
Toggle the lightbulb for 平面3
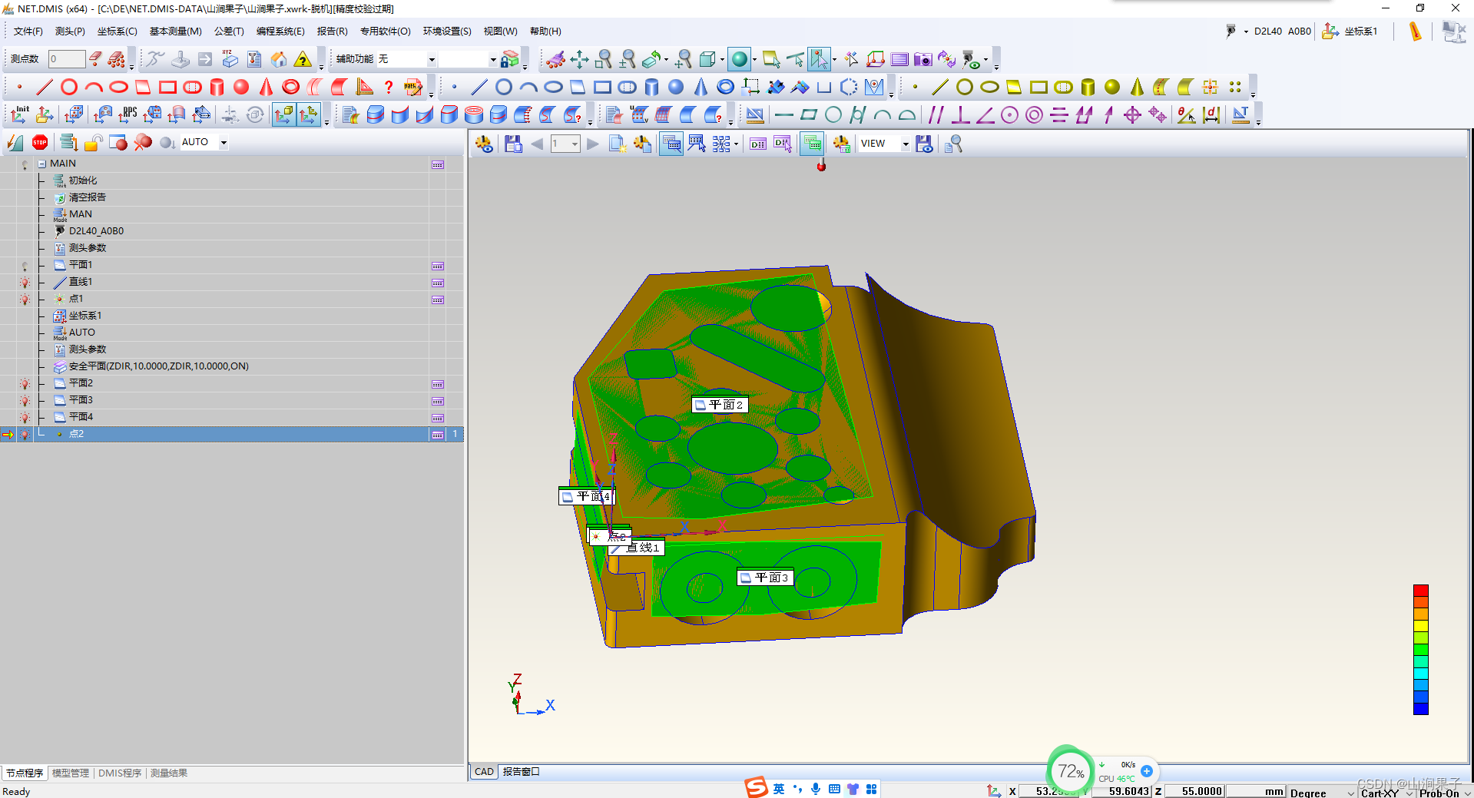pyautogui.click(x=25, y=401)
